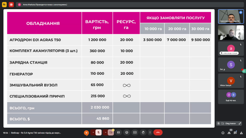Click the 'РЕСУРС, га' header cell
The width and height of the screenshot is (246, 138).
[126, 23]
